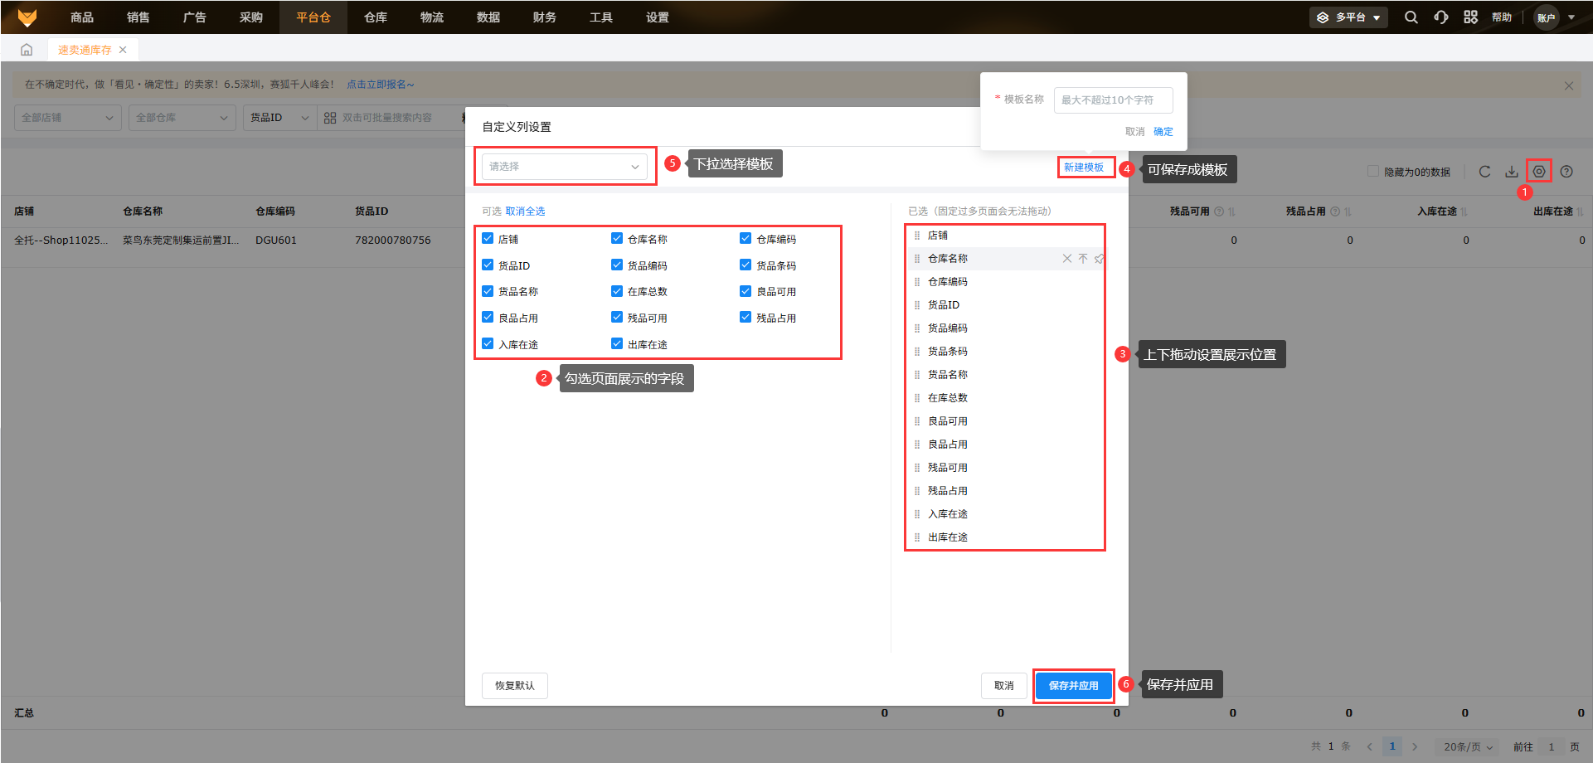
Task: Click the drag handle beside 货品ID in selected list
Action: tap(917, 305)
